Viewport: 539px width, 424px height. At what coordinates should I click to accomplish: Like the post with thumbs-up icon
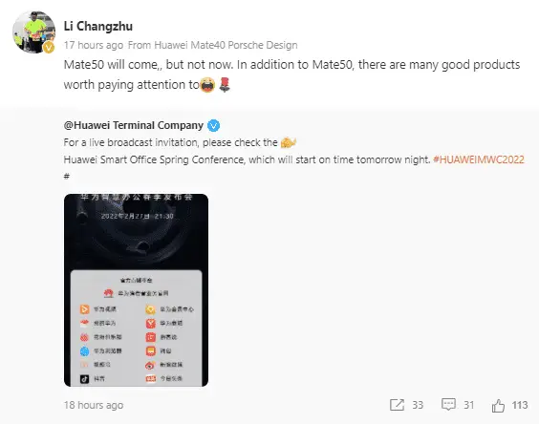pyautogui.click(x=498, y=406)
